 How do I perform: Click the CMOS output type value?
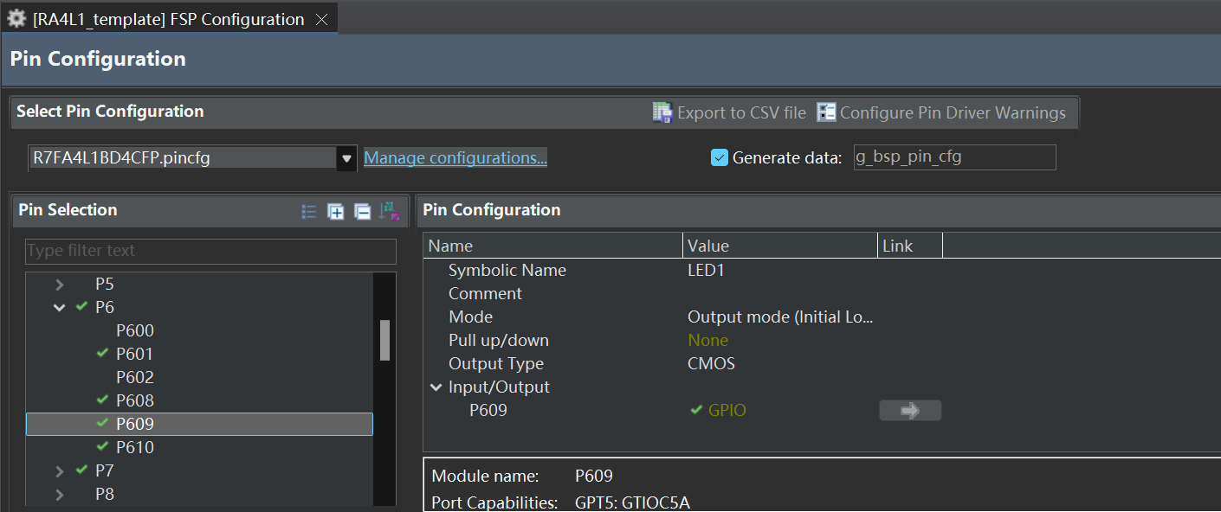(711, 364)
